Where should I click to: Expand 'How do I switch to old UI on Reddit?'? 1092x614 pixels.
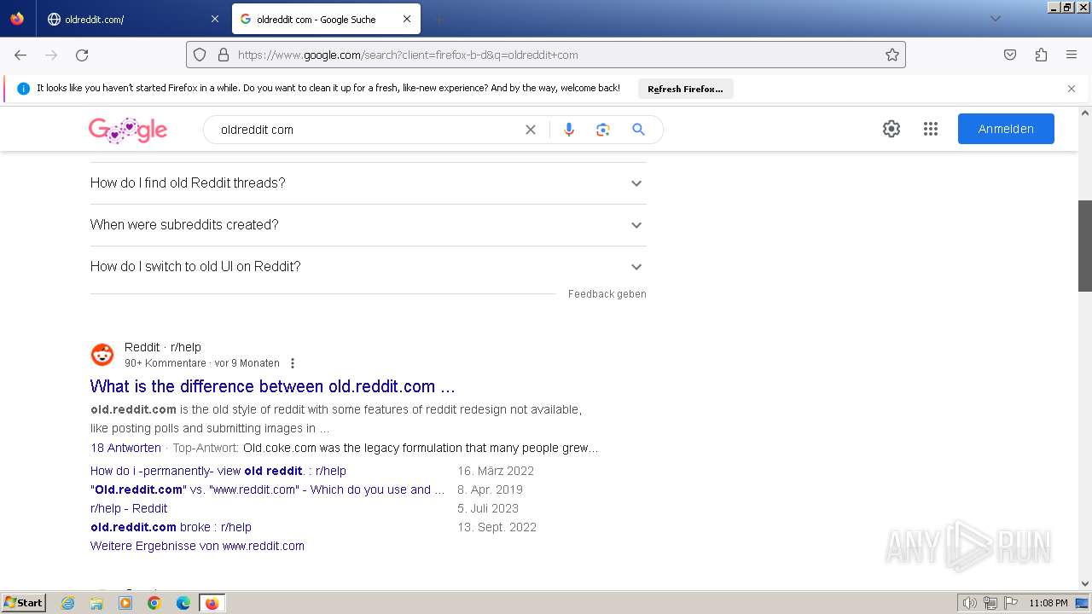(x=369, y=266)
